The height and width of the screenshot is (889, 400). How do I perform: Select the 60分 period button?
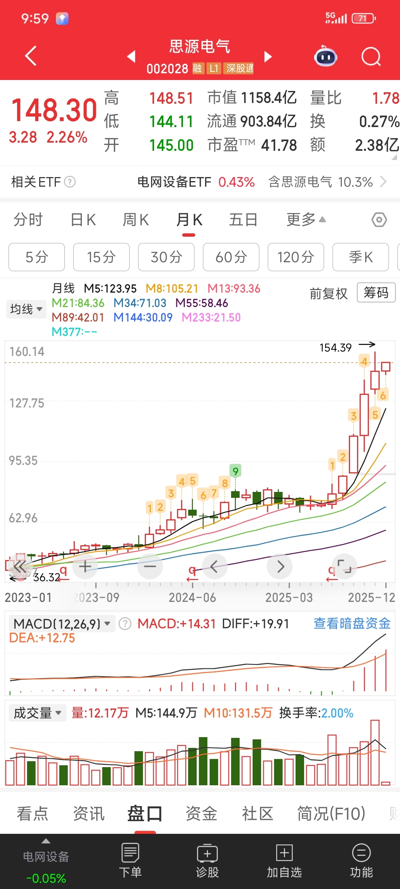231,257
